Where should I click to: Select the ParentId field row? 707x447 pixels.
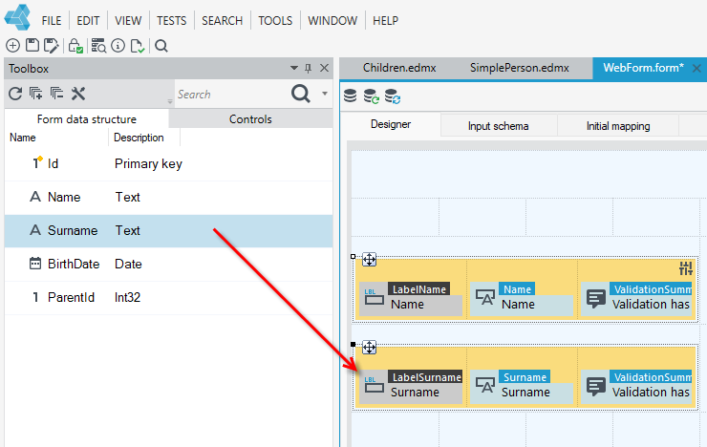[x=169, y=297]
